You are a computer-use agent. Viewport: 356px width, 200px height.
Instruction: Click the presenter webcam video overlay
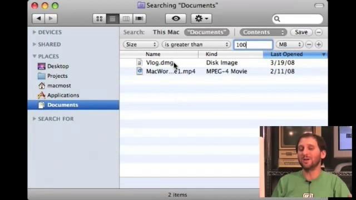pos(306,162)
